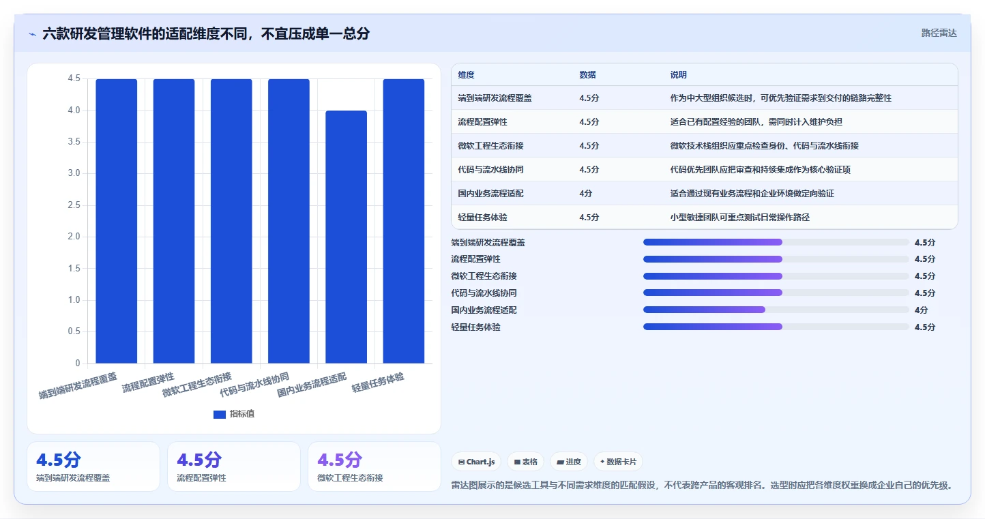The width and height of the screenshot is (985, 519).
Task: Click the slanted x-axis label 轻量任务体验
Action: click(379, 383)
